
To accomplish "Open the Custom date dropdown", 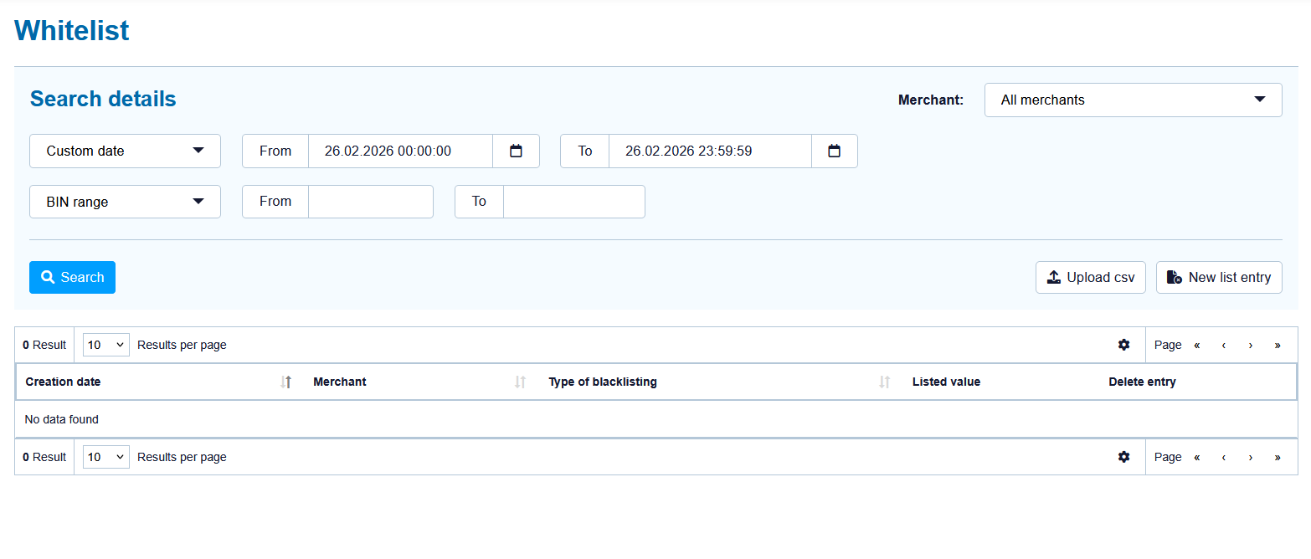I will pyautogui.click(x=125, y=151).
